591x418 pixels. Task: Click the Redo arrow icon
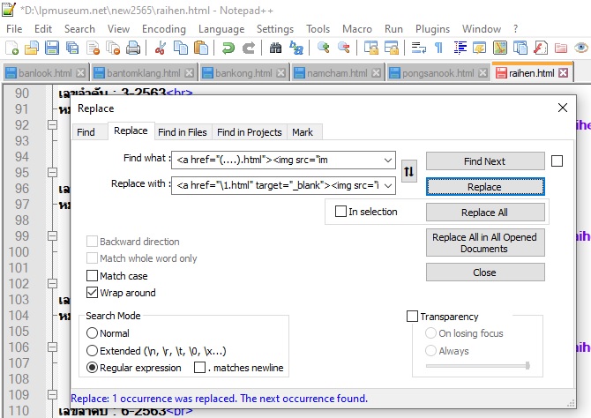pyautogui.click(x=249, y=48)
